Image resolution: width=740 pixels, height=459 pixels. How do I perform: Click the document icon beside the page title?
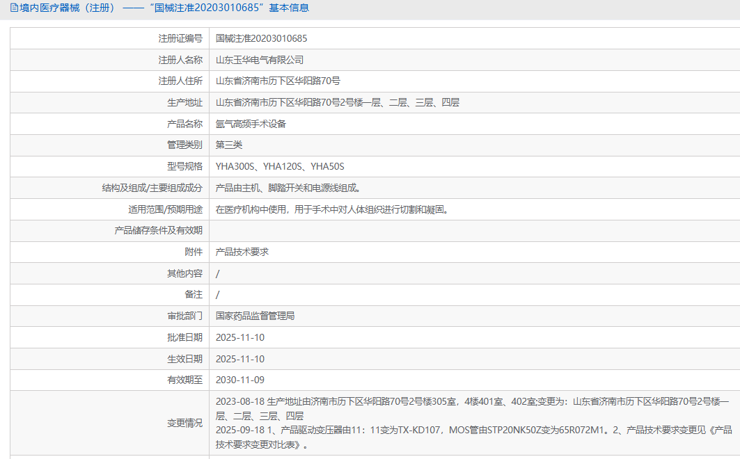point(14,8)
